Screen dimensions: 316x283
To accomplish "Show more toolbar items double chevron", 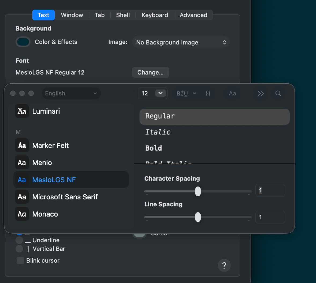I will (x=260, y=93).
